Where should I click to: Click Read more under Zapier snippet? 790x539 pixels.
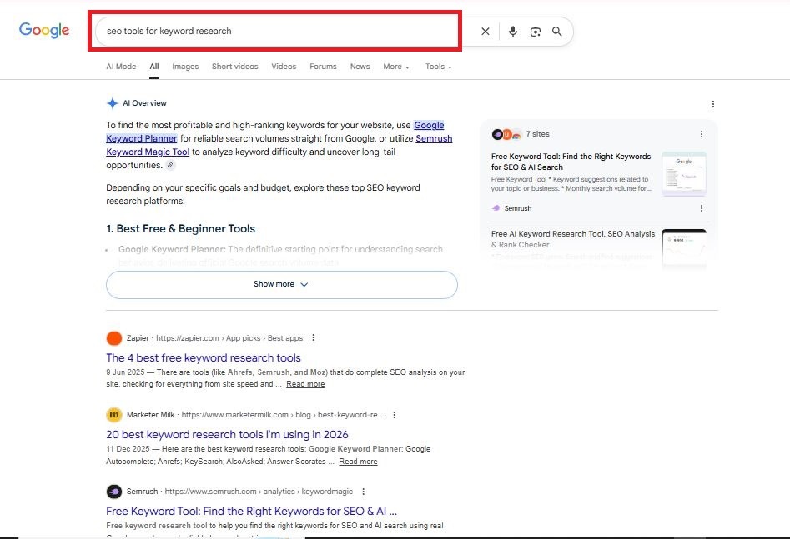click(x=305, y=384)
